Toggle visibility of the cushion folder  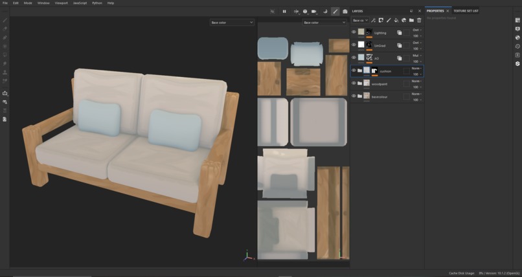pos(354,71)
